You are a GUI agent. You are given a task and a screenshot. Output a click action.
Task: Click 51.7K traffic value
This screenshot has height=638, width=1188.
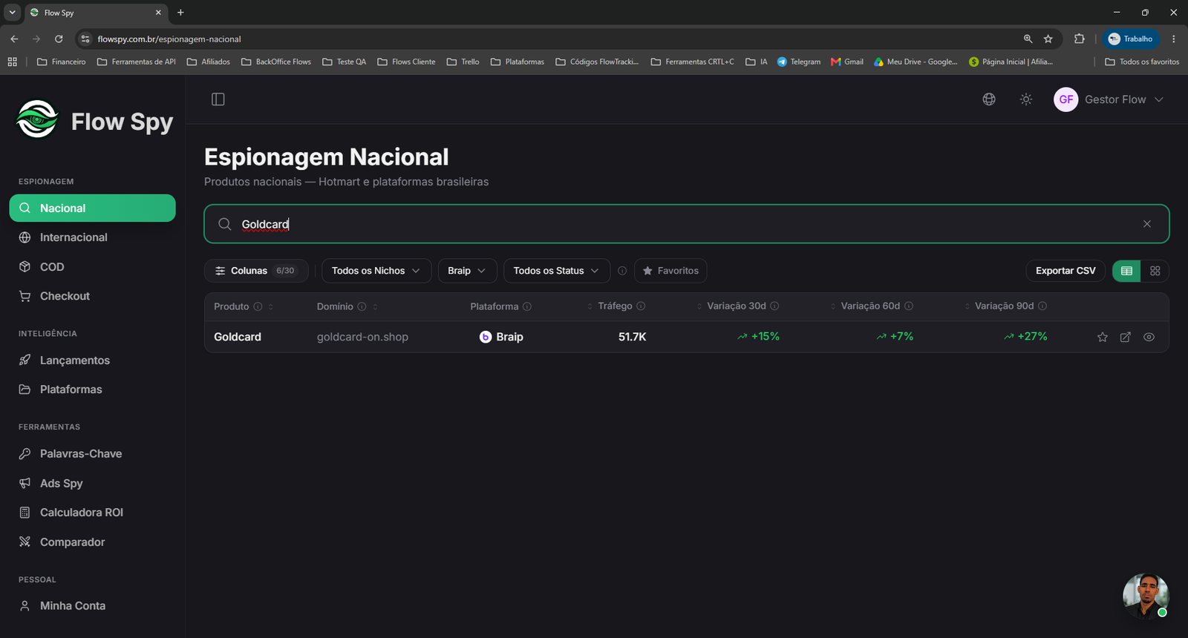tap(632, 337)
